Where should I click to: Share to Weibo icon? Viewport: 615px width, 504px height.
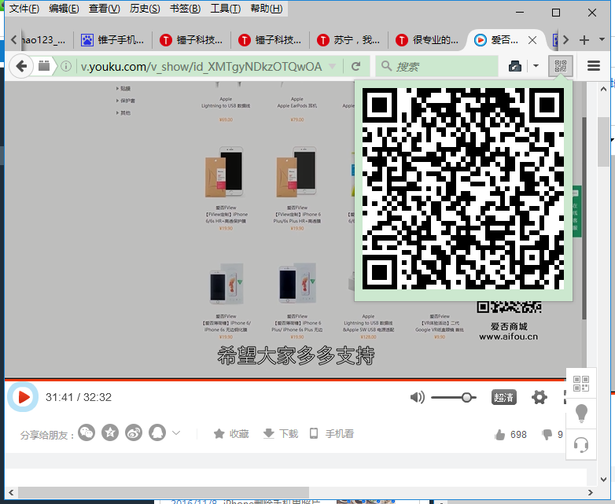point(134,433)
